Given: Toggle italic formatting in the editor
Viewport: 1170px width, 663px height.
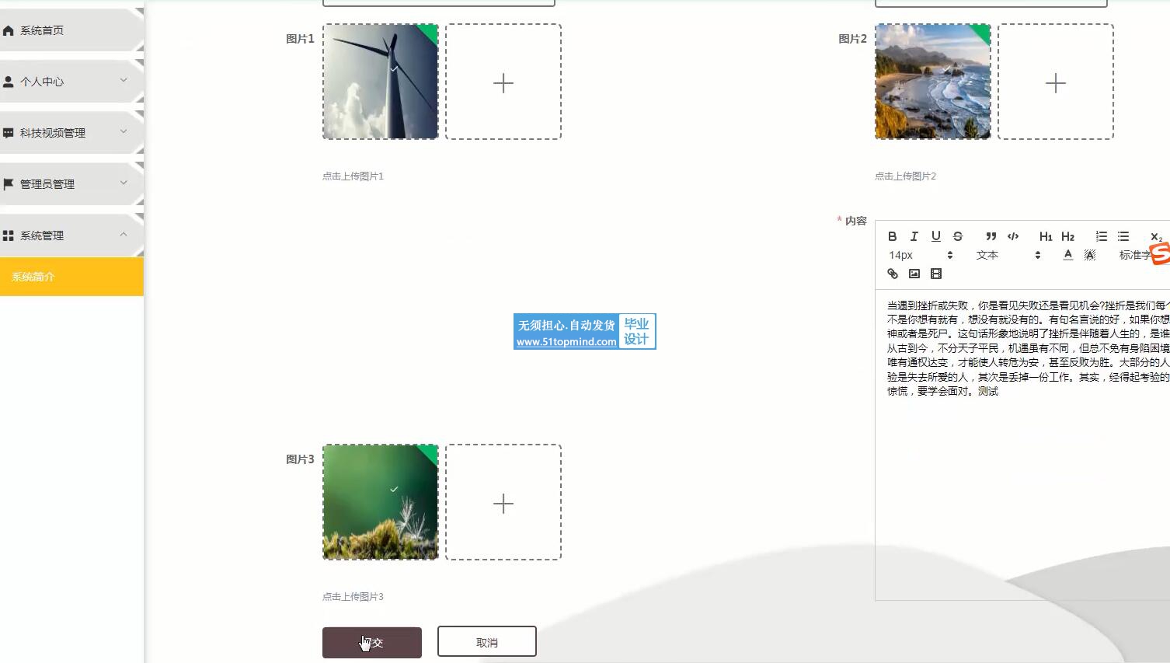Looking at the screenshot, I should coord(914,236).
